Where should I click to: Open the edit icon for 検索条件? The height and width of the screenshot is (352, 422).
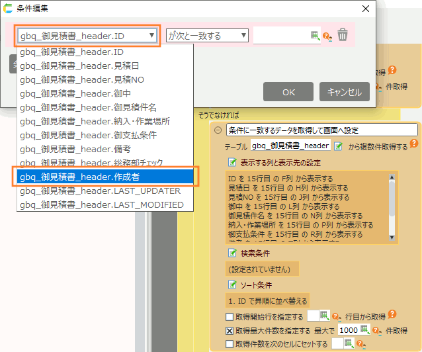point(232,253)
